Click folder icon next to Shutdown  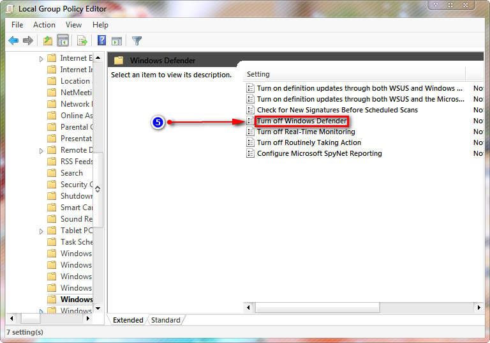(52, 196)
